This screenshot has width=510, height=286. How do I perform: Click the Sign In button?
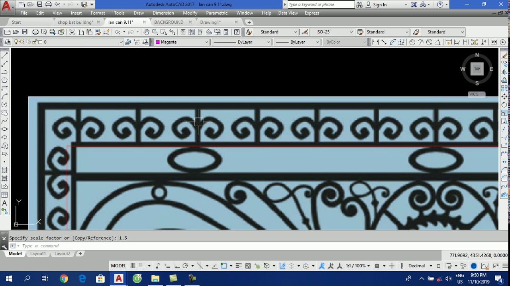[377, 5]
